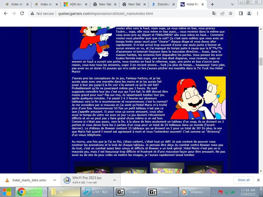Open the second 7-Zip taskbar window
The image size is (263, 197).
tap(162, 192)
